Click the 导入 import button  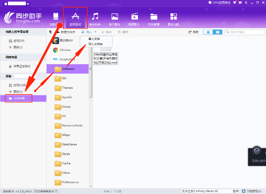87,32
